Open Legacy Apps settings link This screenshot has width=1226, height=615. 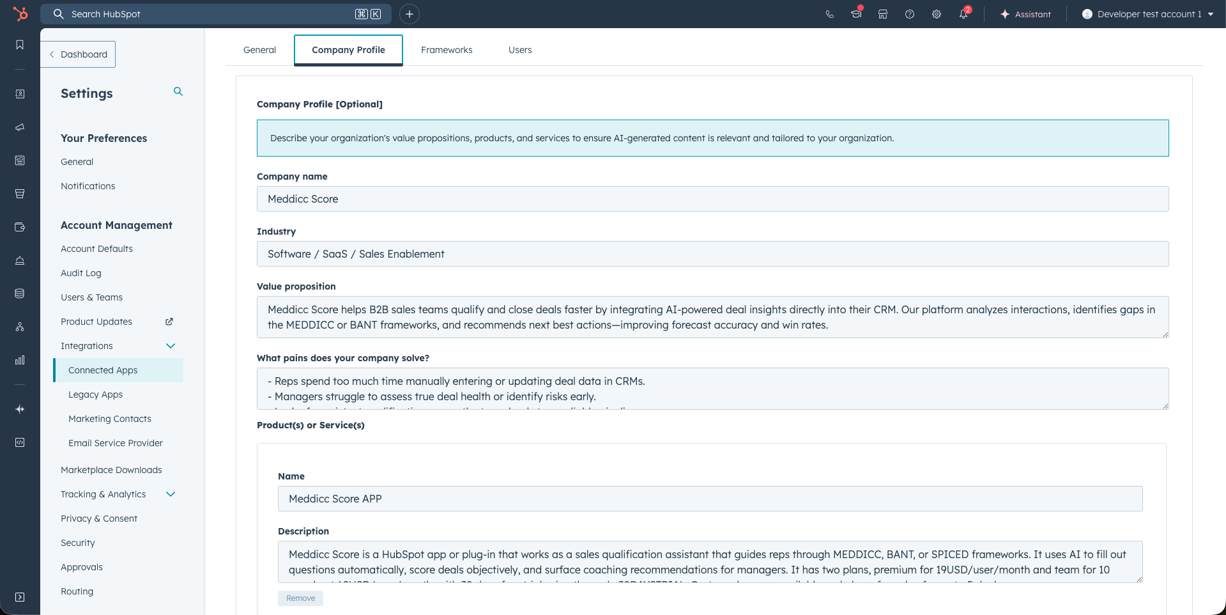coord(95,394)
